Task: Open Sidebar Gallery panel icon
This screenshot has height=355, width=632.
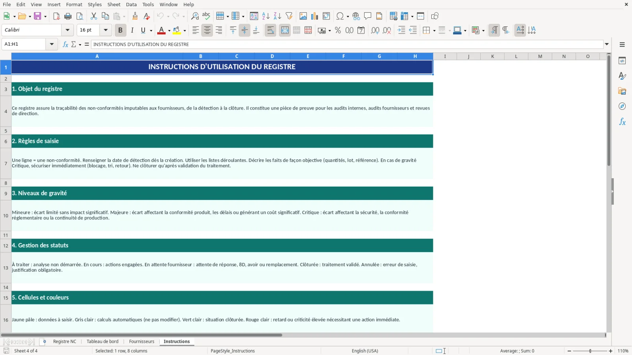Action: (622, 92)
